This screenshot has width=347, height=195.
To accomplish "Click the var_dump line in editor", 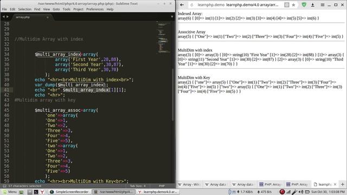I will pyautogui.click(x=72, y=85).
